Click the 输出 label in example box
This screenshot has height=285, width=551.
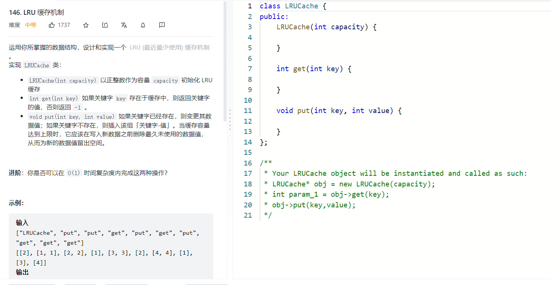(x=22, y=272)
